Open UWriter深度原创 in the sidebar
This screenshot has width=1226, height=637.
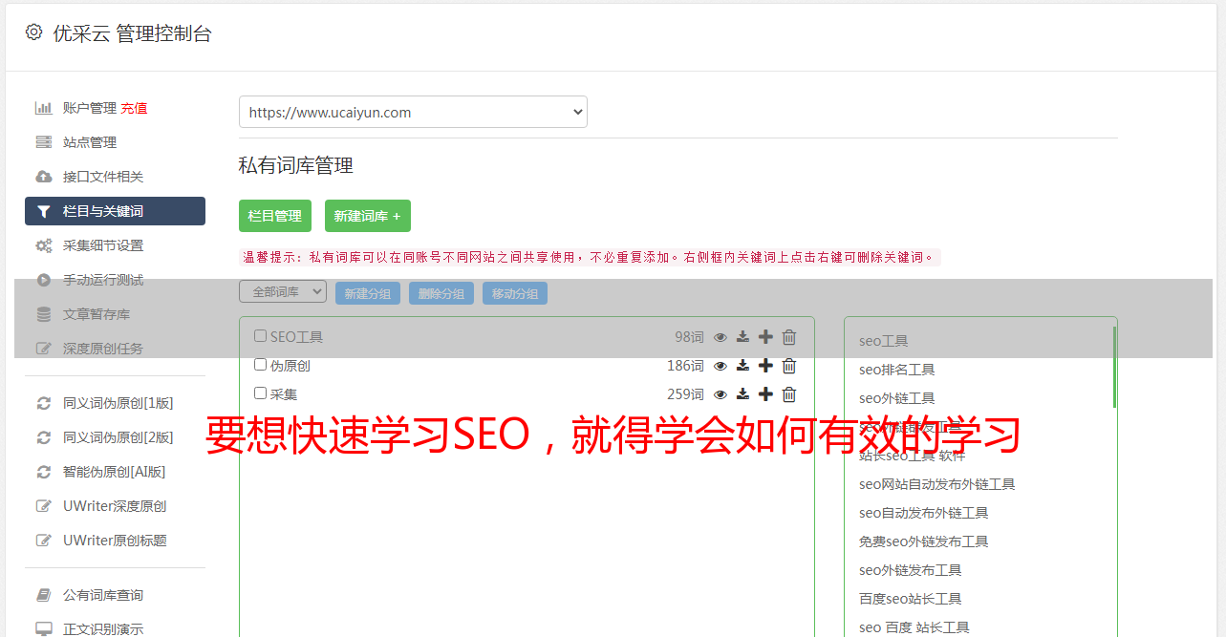pyautogui.click(x=115, y=506)
